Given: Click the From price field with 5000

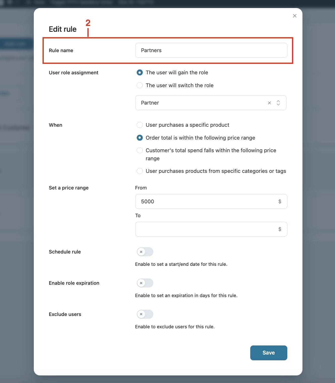Looking at the screenshot, I should (x=211, y=202).
